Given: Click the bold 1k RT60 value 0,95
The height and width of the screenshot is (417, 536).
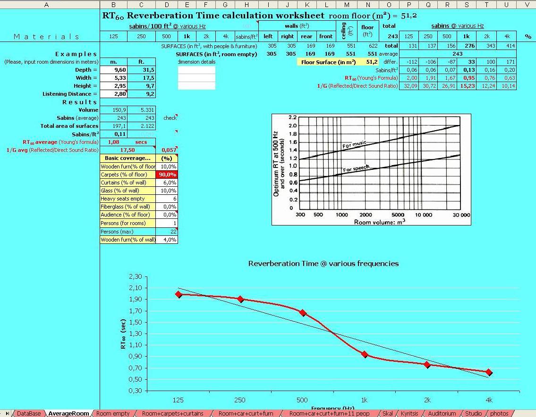Looking at the screenshot, I should [467, 78].
